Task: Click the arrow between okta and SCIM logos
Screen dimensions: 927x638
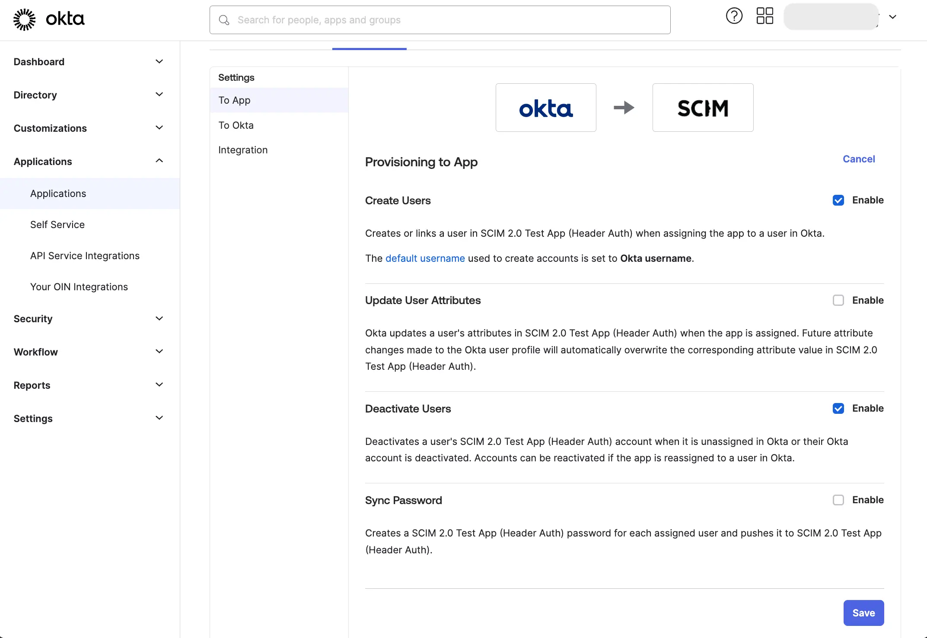Action: [624, 108]
